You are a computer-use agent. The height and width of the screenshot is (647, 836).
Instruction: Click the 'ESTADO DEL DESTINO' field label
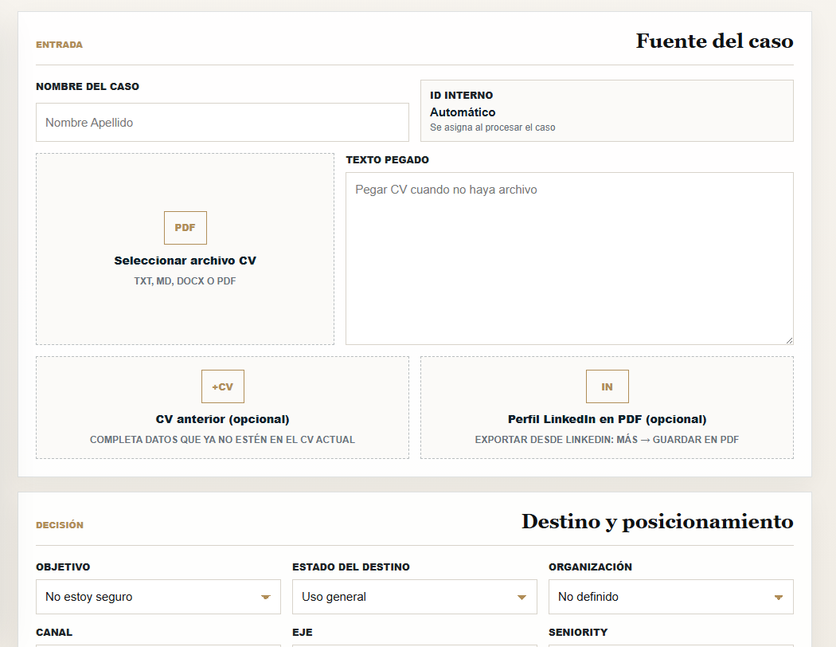pos(351,567)
